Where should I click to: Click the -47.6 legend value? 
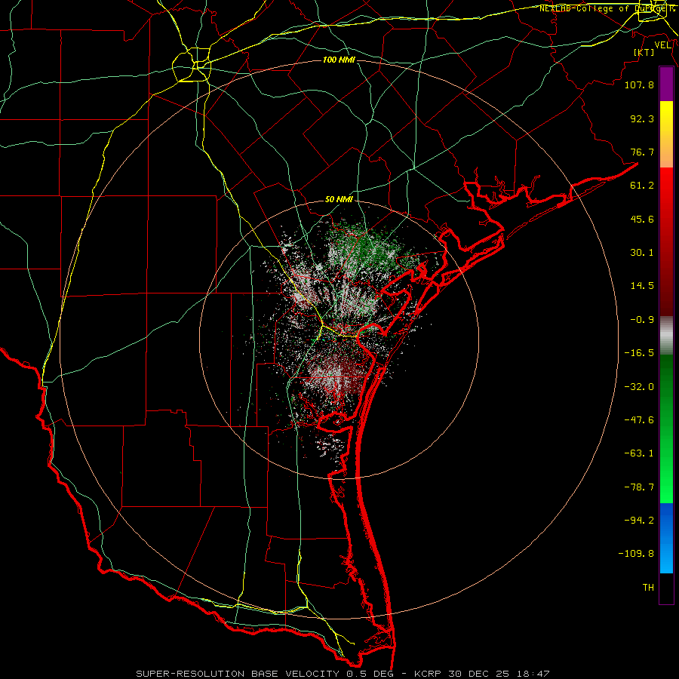pyautogui.click(x=639, y=420)
